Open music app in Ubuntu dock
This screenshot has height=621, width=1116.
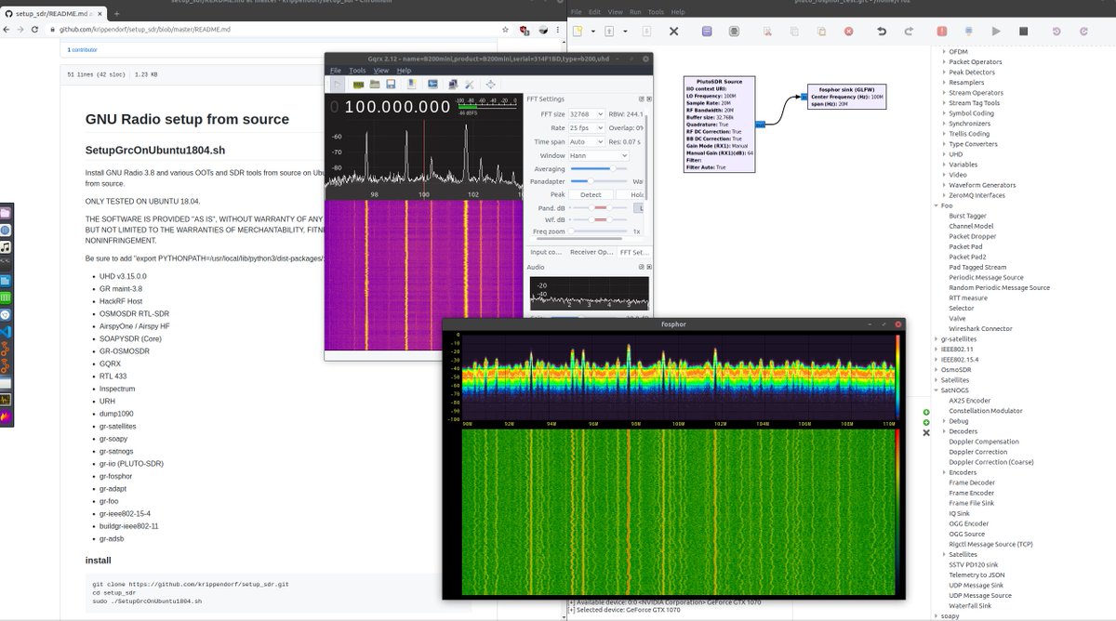pyautogui.click(x=6, y=247)
